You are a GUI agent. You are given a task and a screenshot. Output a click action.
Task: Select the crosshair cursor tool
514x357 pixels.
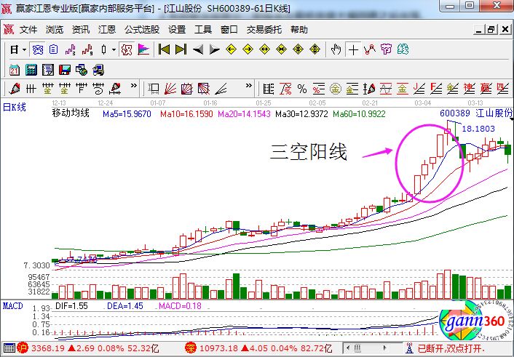click(x=354, y=49)
